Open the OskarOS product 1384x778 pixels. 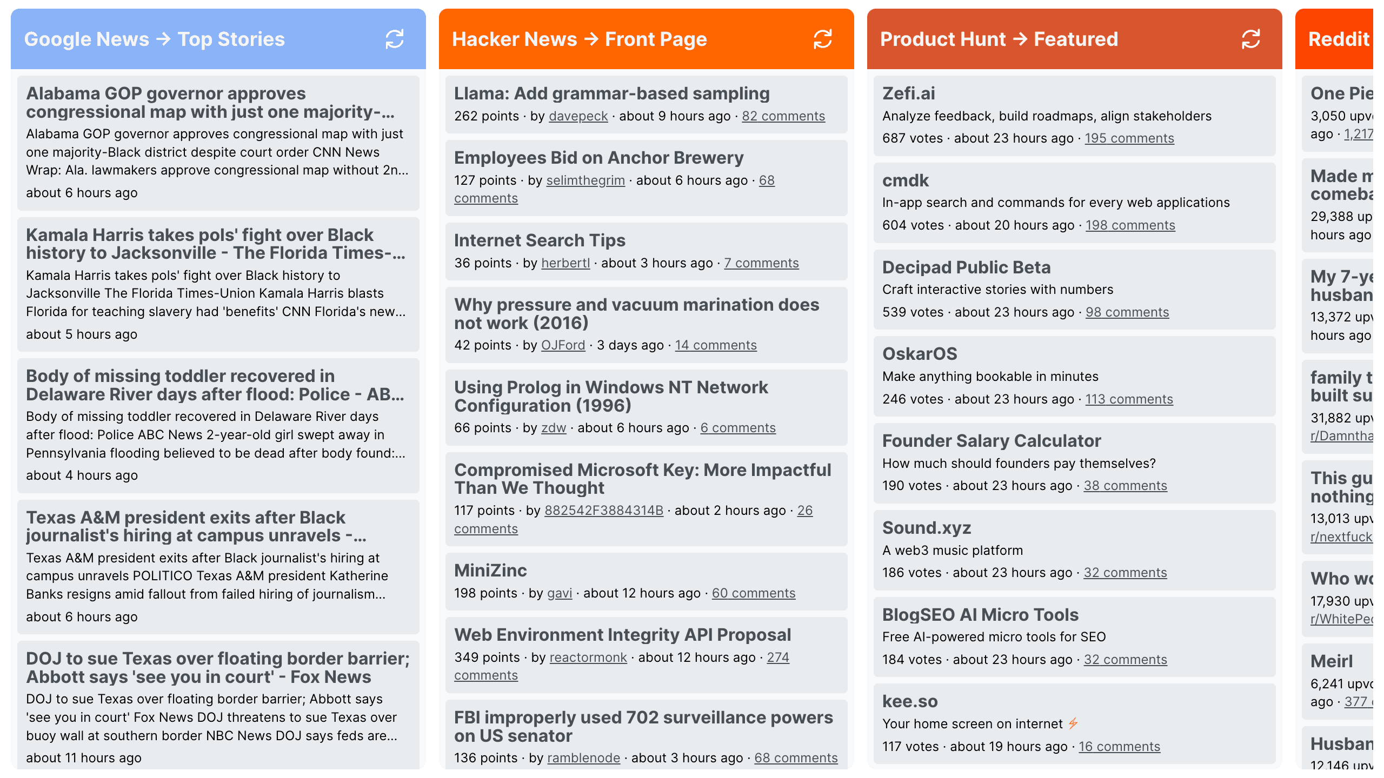920,354
